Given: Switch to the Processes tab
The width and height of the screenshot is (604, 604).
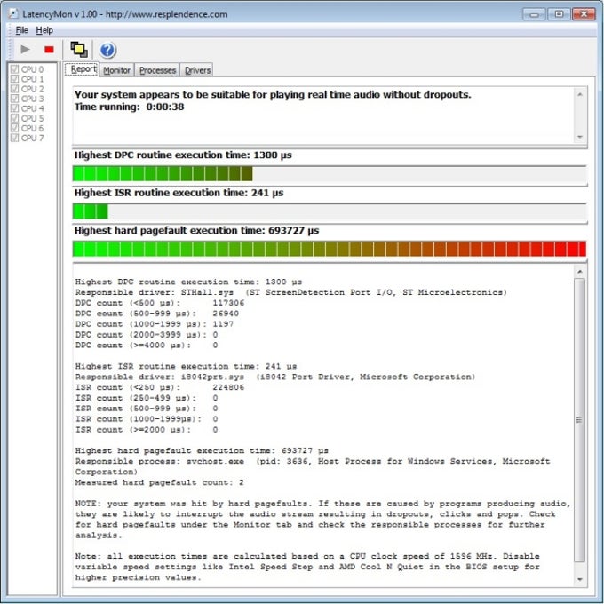Looking at the screenshot, I should 157,70.
